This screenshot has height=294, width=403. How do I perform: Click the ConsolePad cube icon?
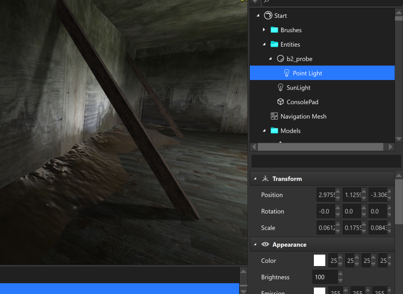[x=280, y=102]
